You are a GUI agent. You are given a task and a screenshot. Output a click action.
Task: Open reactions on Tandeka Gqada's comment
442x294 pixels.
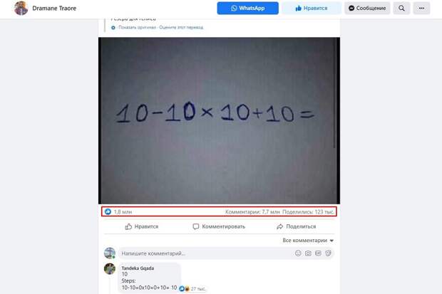[192, 288]
